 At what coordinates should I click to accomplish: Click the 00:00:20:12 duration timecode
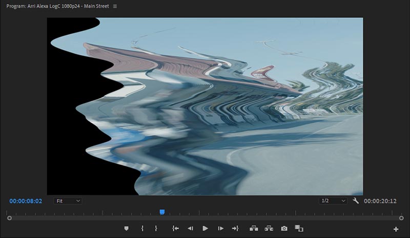(x=380, y=201)
